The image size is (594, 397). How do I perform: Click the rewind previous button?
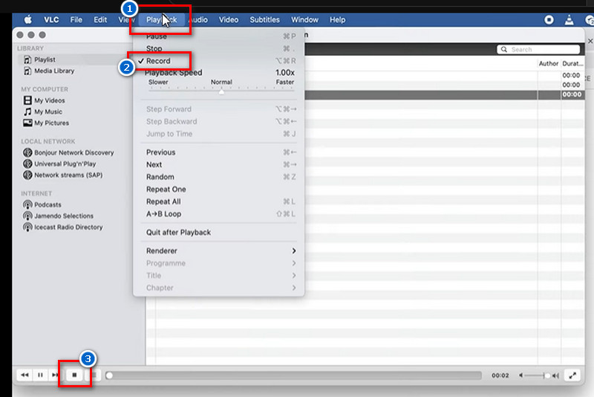(25, 375)
